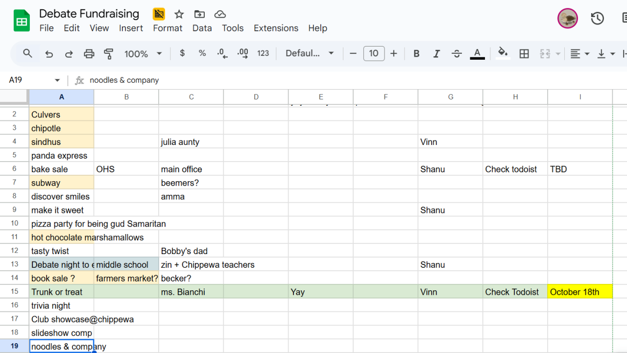Toggle italic formatting
The height and width of the screenshot is (353, 627).
436,53
